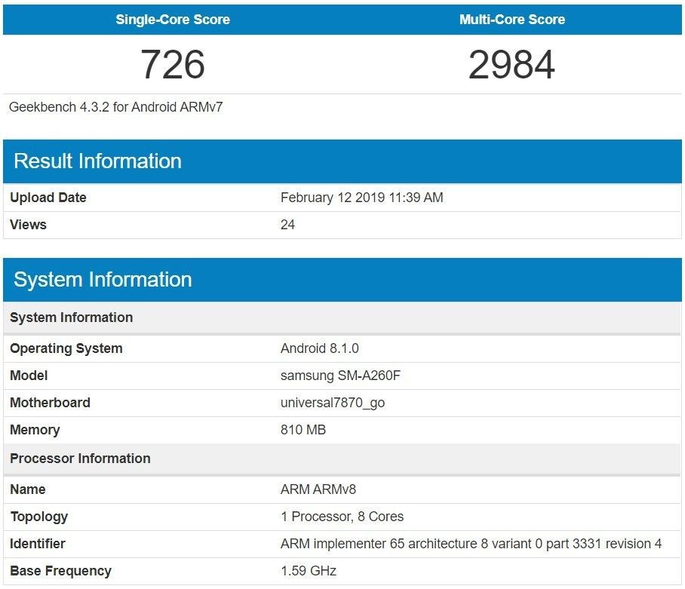This screenshot has height=589, width=685.
Task: Select the 810 MB memory value
Action: (303, 430)
